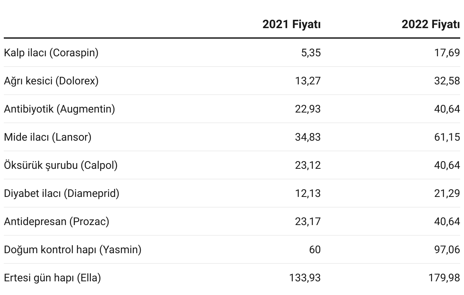464x295 pixels.
Task: Click the "2022 Fiyatı" column header
Action: point(431,25)
